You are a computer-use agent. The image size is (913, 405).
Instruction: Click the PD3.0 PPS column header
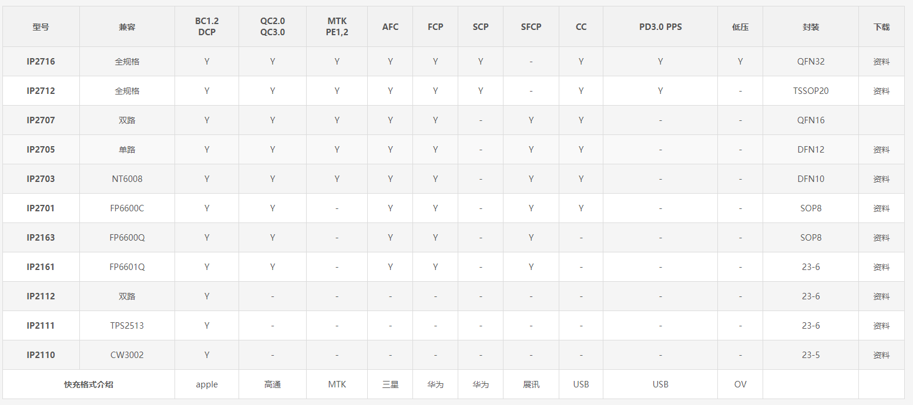(660, 27)
